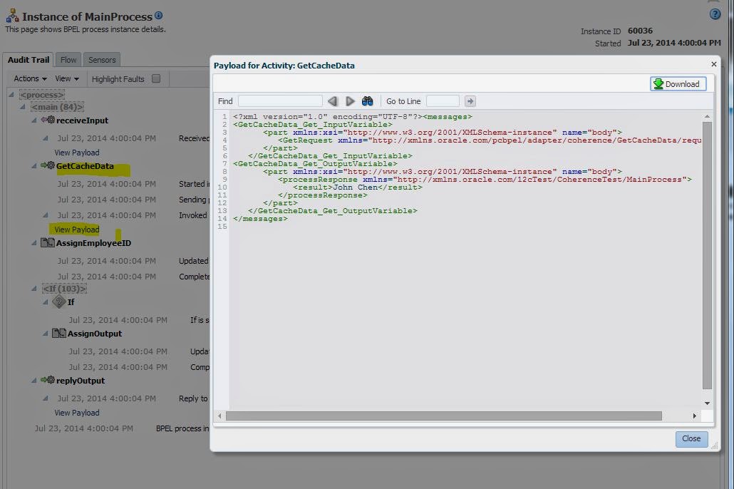Select the AssignEmployeeID tree item

click(93, 243)
